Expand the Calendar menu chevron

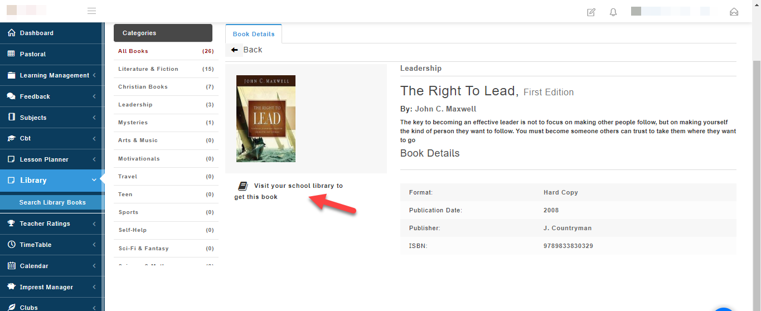point(94,266)
